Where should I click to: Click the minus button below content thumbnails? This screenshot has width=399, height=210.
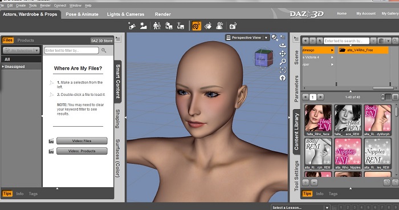coord(314,183)
